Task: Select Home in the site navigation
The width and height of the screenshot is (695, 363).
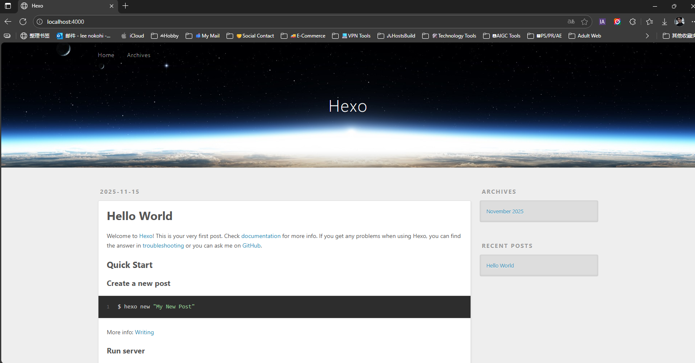Action: (106, 55)
